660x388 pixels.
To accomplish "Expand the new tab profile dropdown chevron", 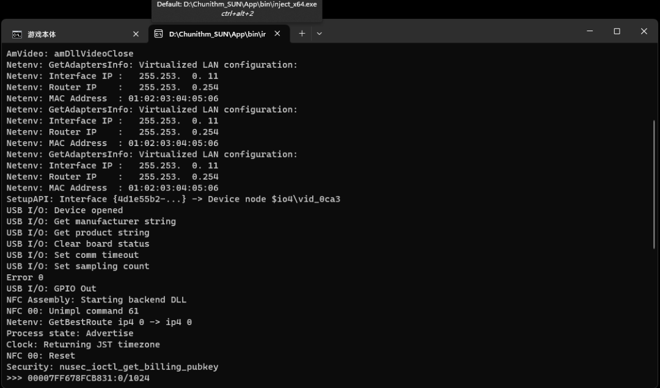I will coord(319,34).
